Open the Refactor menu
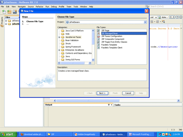The height and width of the screenshot is (137, 183). [x=40, y=7]
